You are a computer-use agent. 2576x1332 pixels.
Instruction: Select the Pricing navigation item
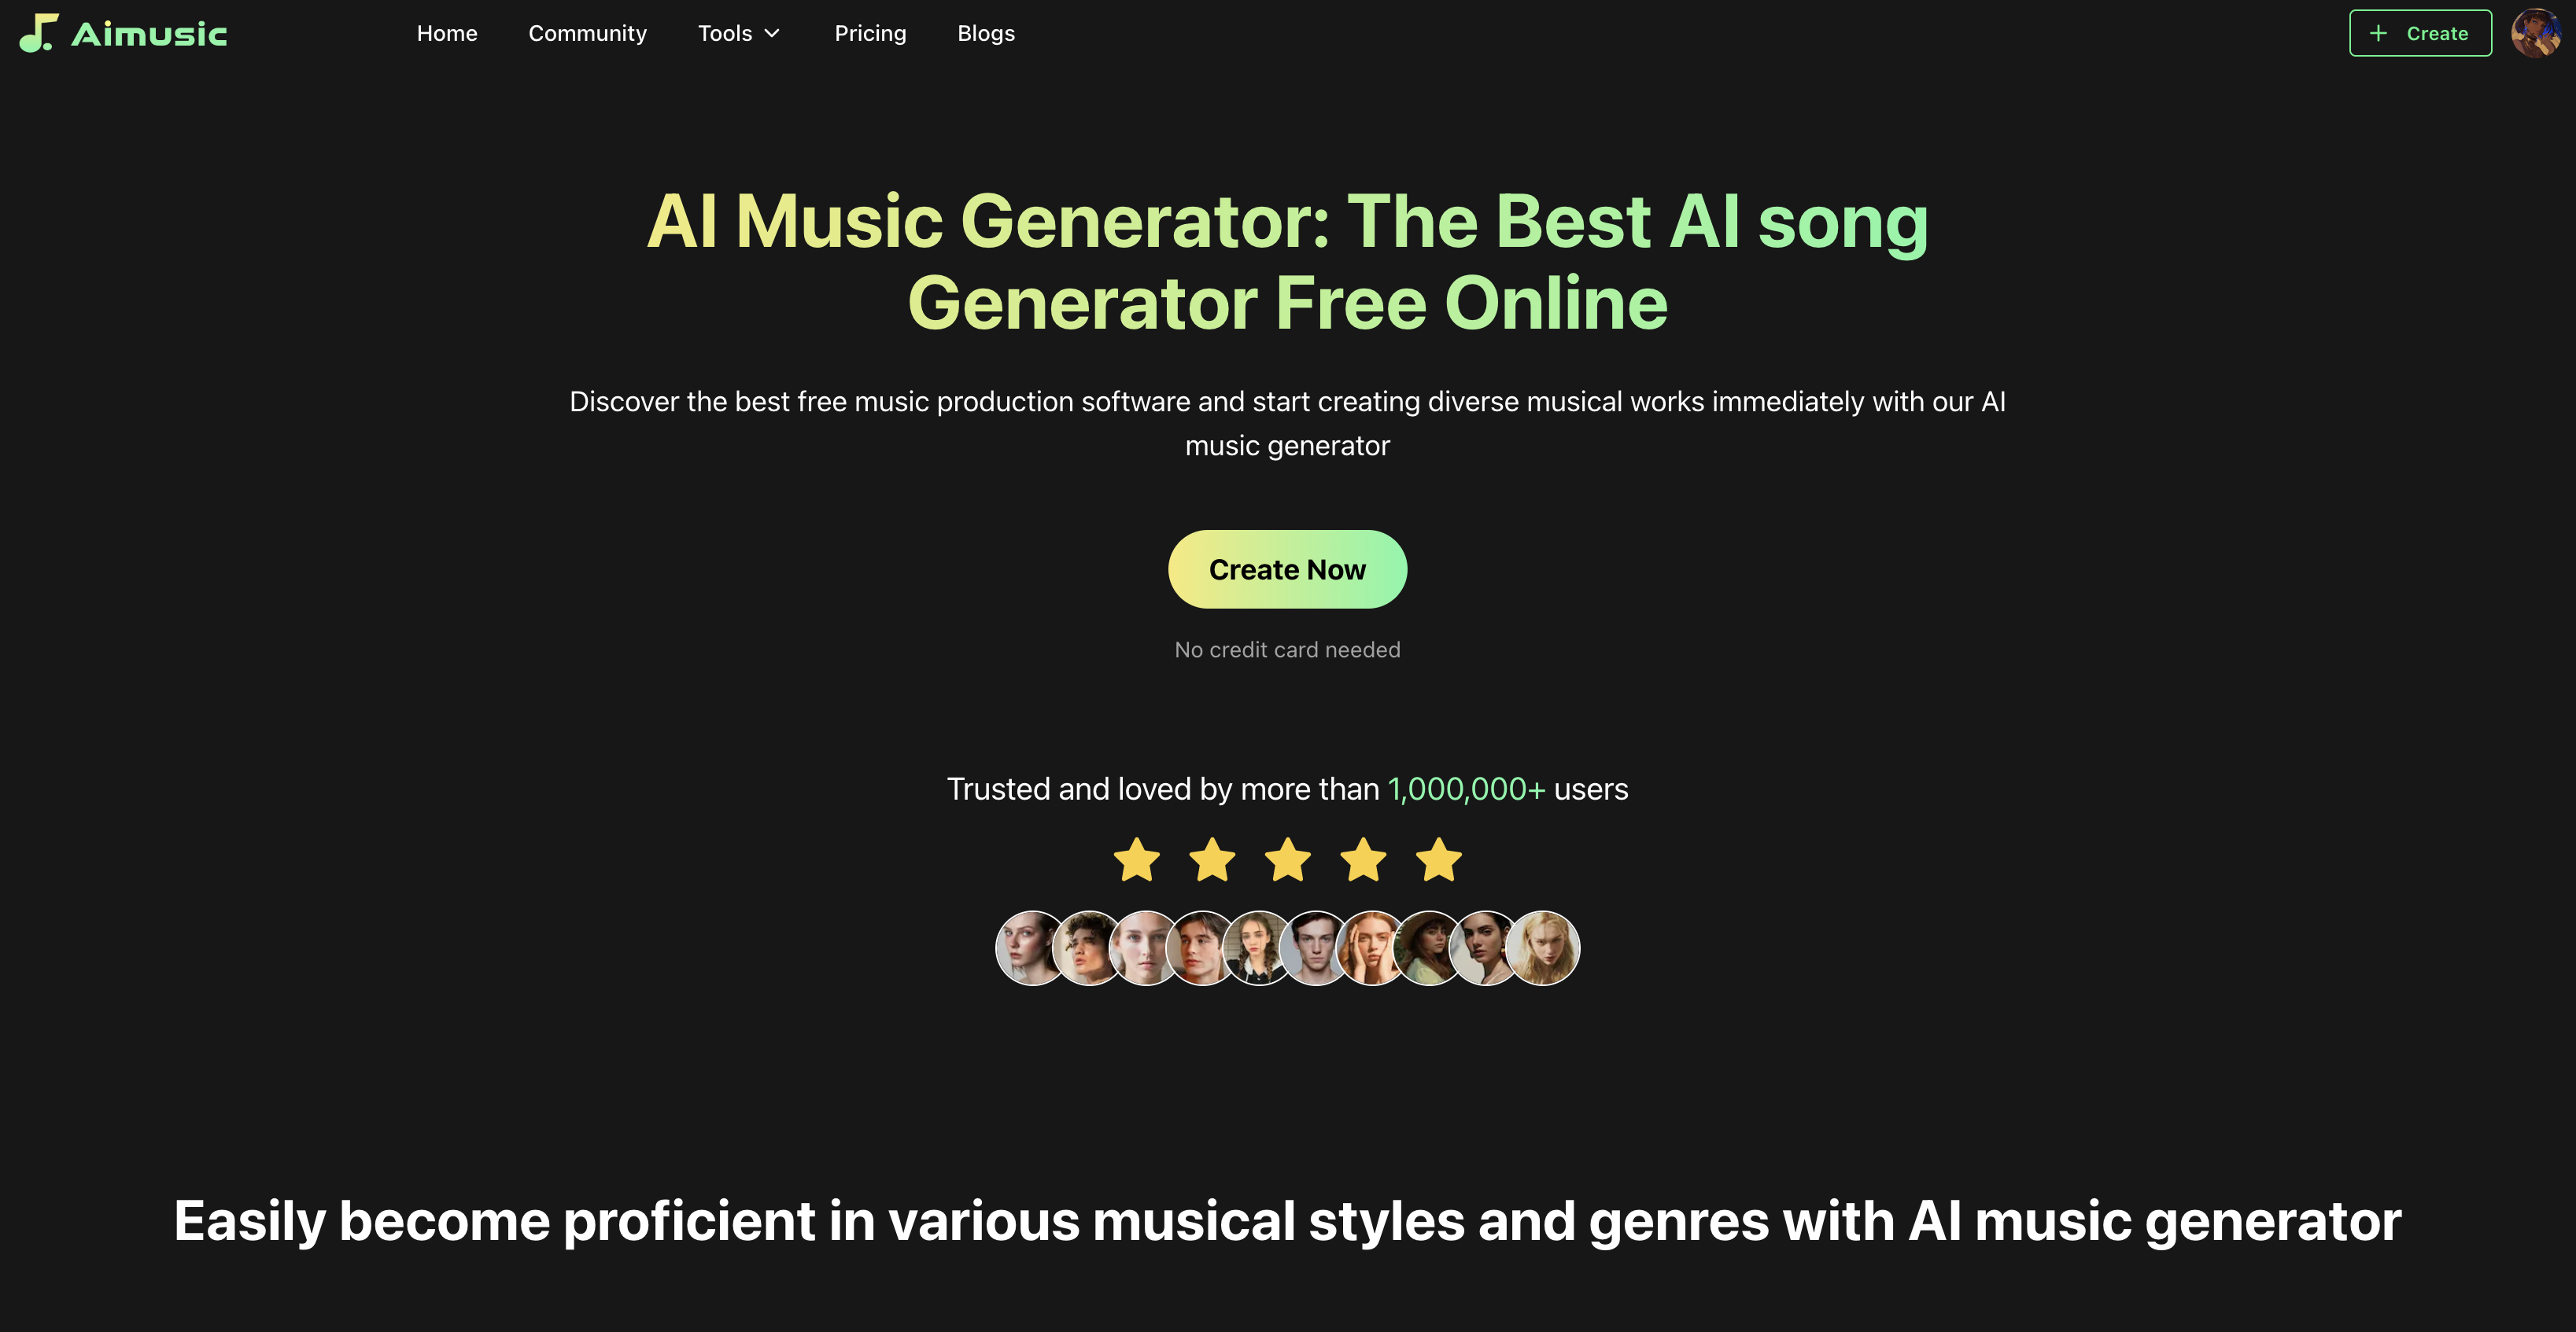click(870, 32)
